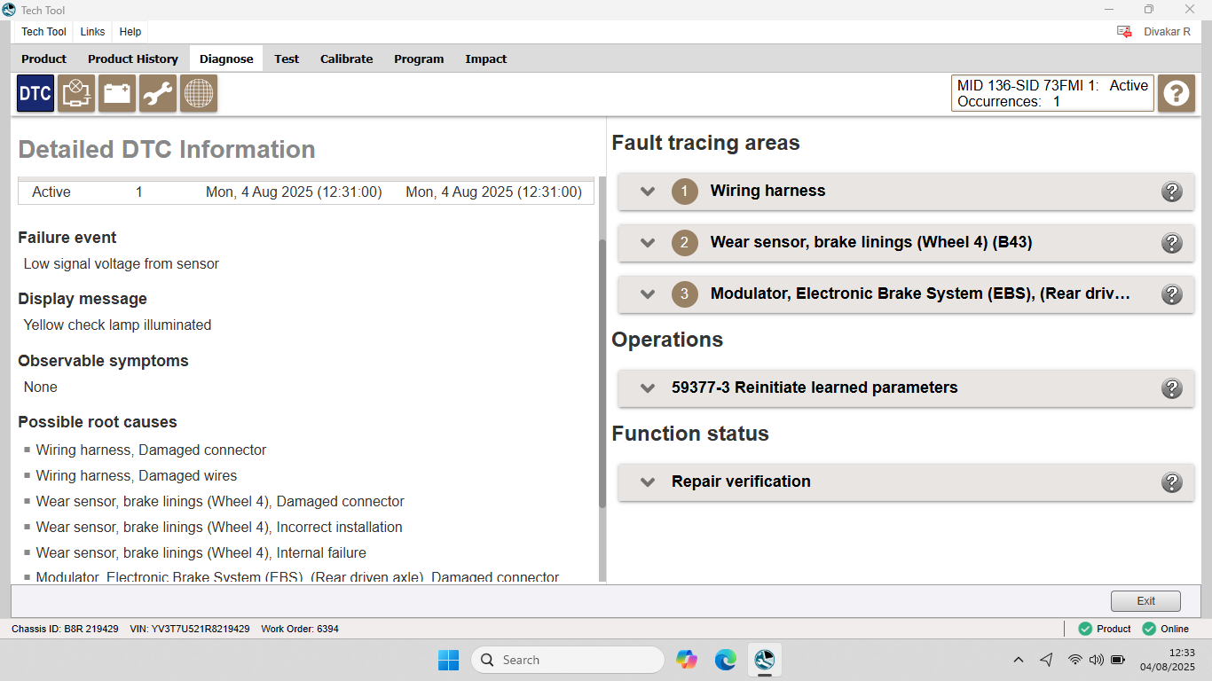The height and width of the screenshot is (681, 1212).
Task: Switch to the Calibrate tab
Action: [346, 59]
